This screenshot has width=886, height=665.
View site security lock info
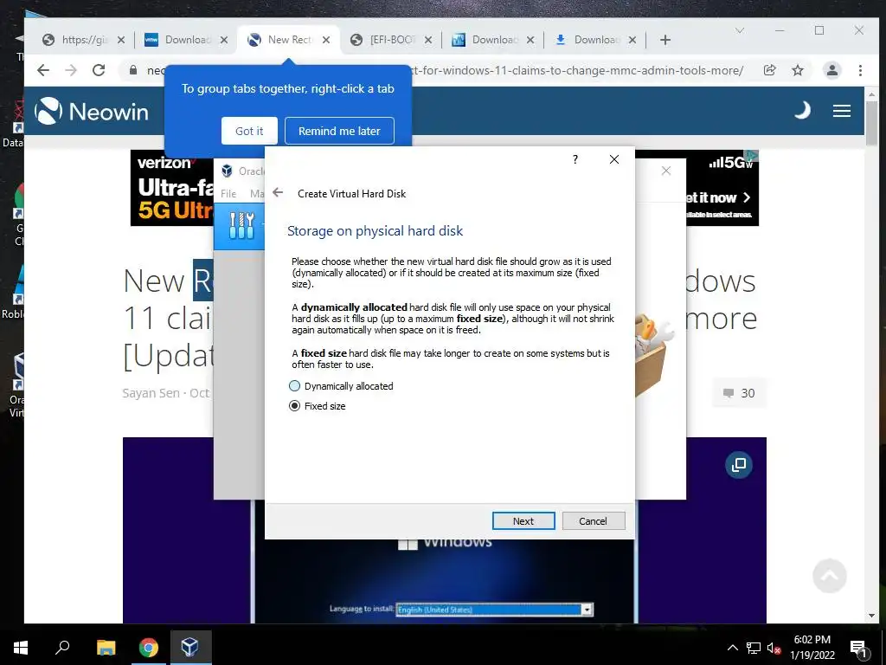(132, 70)
